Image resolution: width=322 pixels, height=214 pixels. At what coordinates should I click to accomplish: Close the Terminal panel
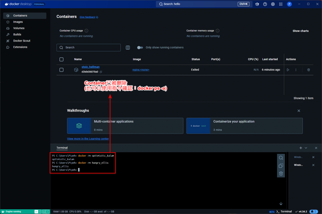[316, 148]
